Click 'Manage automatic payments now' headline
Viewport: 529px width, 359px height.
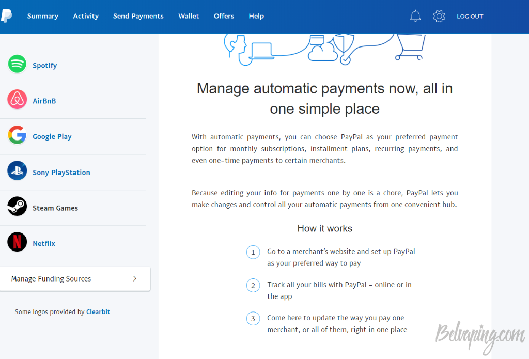click(324, 99)
